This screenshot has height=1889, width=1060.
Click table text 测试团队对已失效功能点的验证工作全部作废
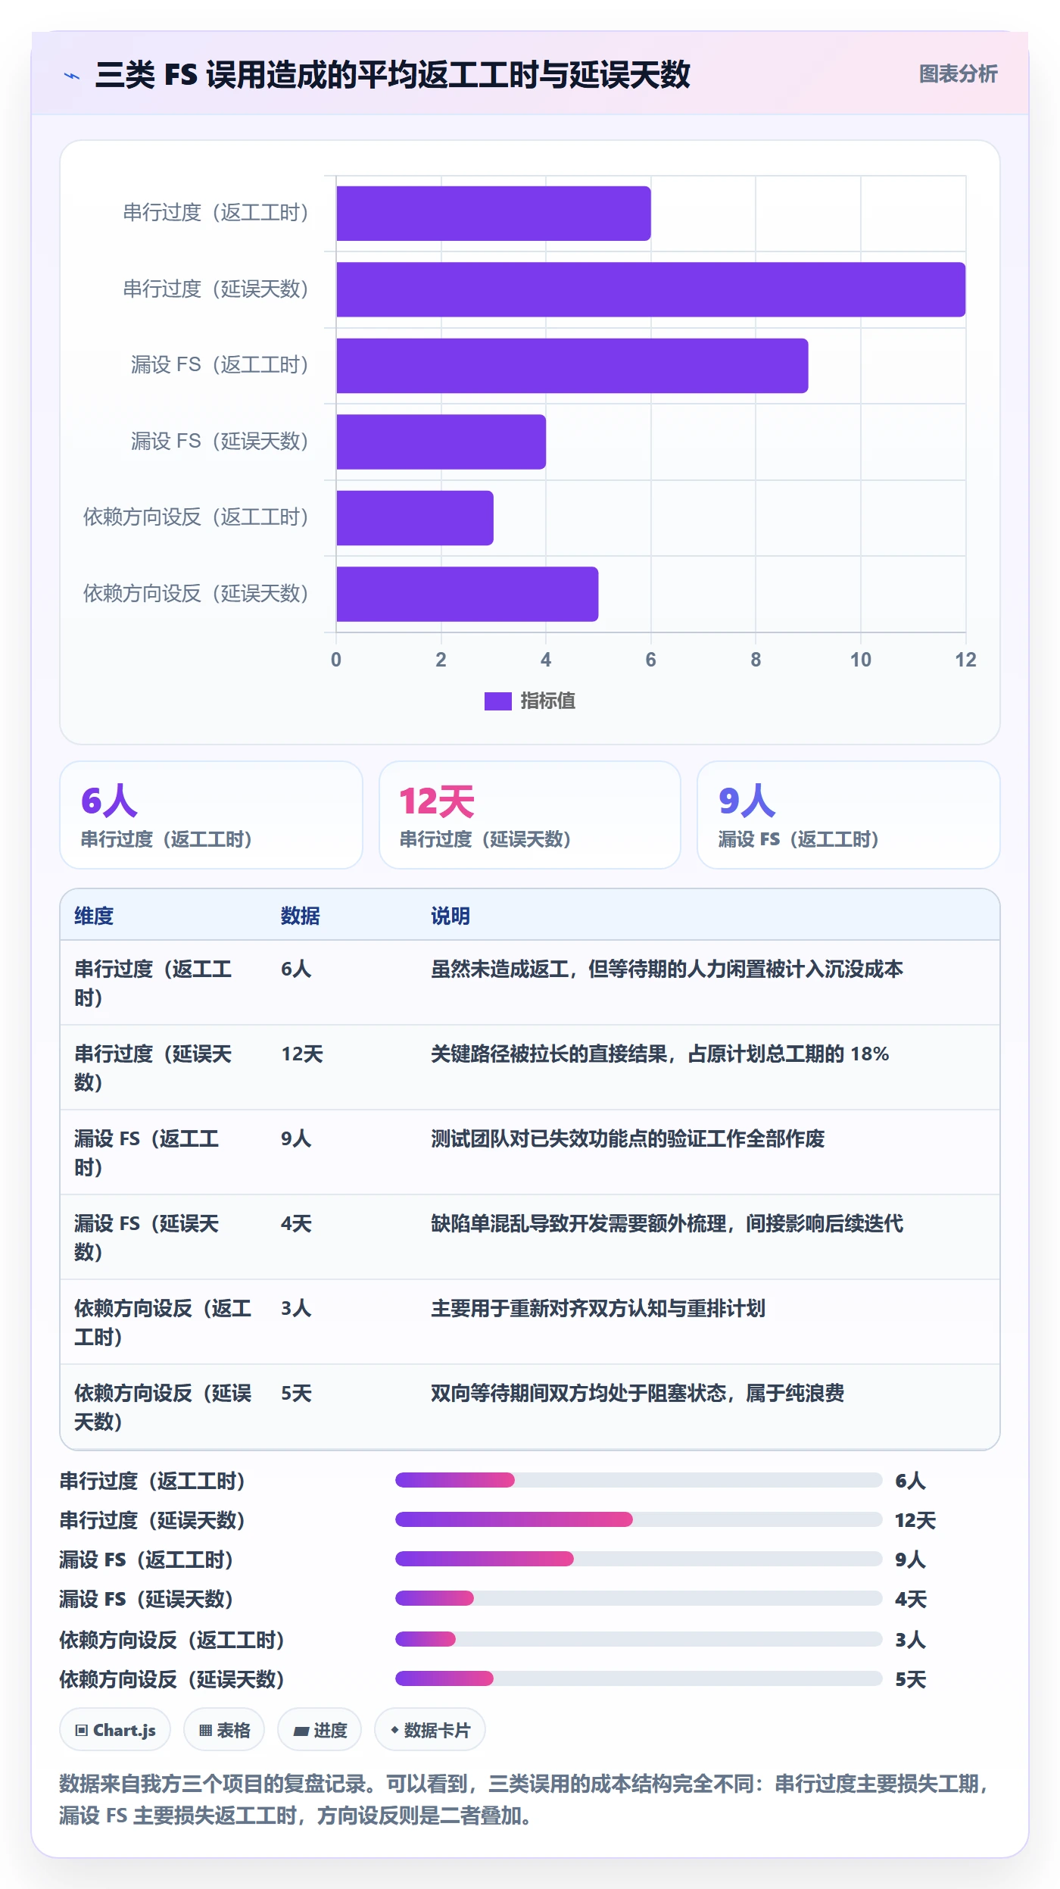click(x=628, y=1139)
